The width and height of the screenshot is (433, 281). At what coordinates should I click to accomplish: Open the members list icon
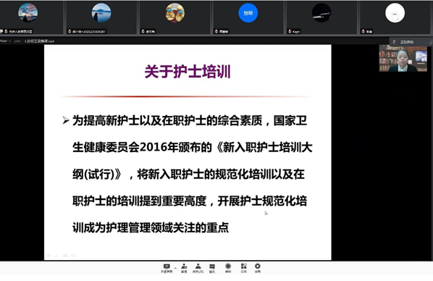(198, 268)
